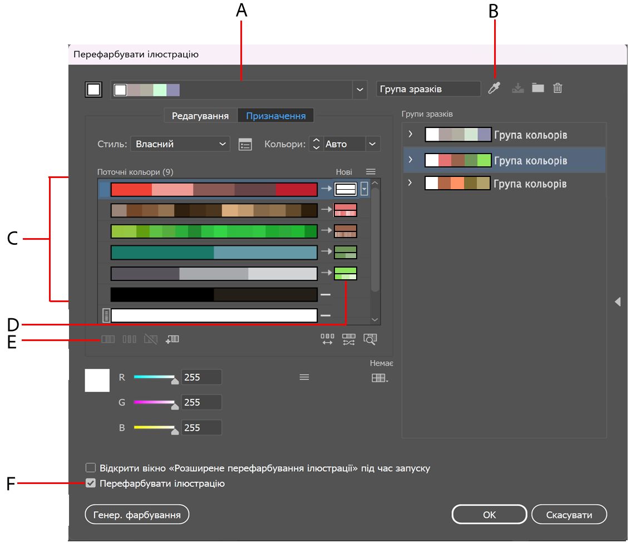Collapse the color group storage side arrow
The height and width of the screenshot is (548, 631).
click(618, 302)
